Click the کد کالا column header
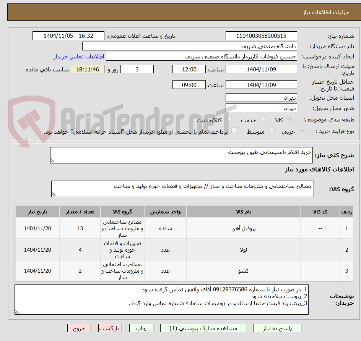This screenshot has width=361, height=341. pyautogui.click(x=320, y=212)
